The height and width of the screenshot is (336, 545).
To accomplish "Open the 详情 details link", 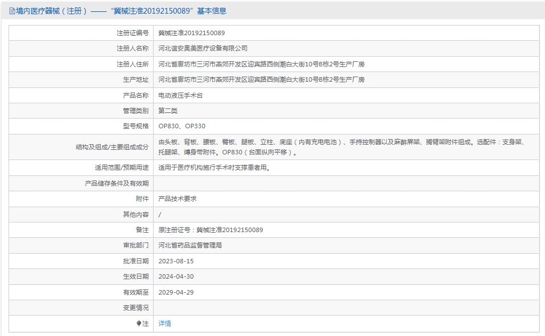I will click(164, 324).
